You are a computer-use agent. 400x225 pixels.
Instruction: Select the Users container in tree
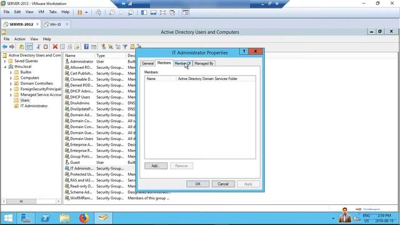tap(25, 100)
